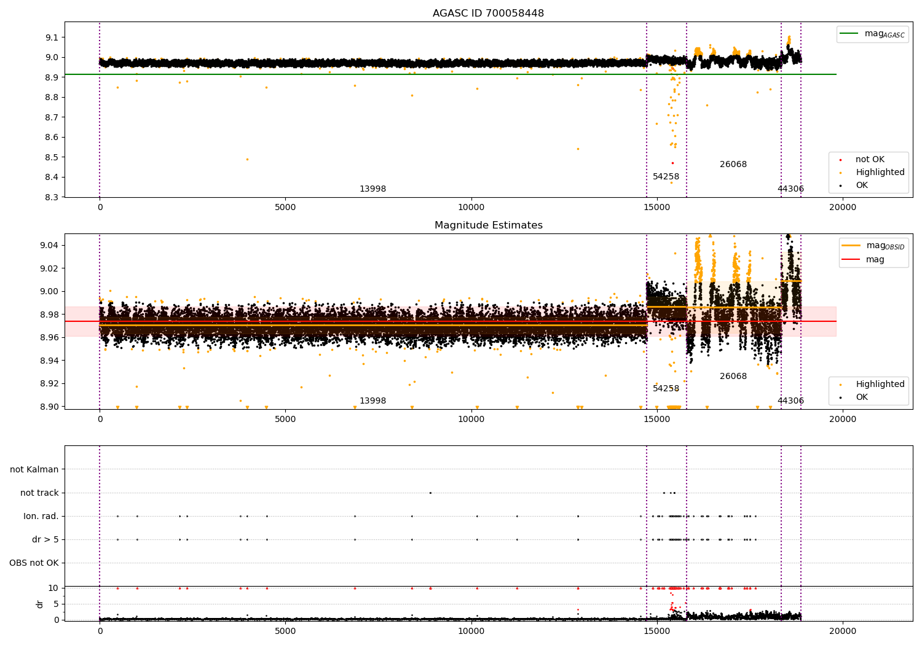The height and width of the screenshot is (645, 922).
Task: Click y-axis tick 8.98 on middle plot
Action: [x=49, y=315]
